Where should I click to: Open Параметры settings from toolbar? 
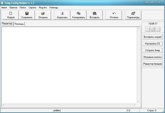pos(133,15)
